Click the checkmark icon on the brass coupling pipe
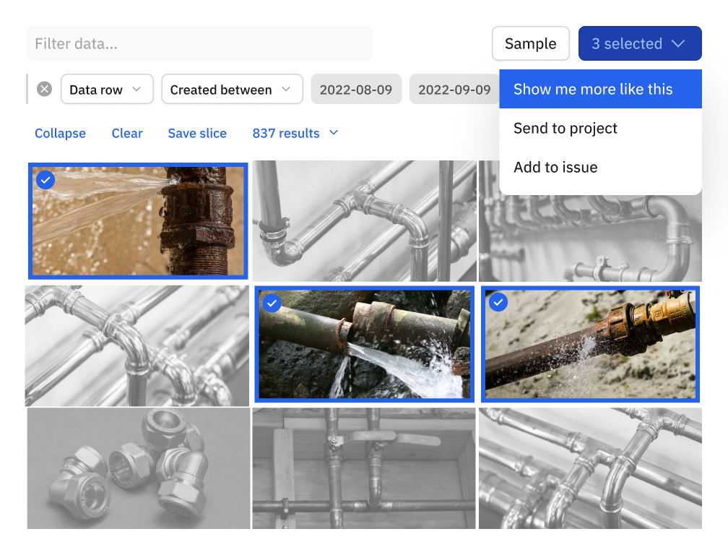The image size is (728, 555). point(498,303)
